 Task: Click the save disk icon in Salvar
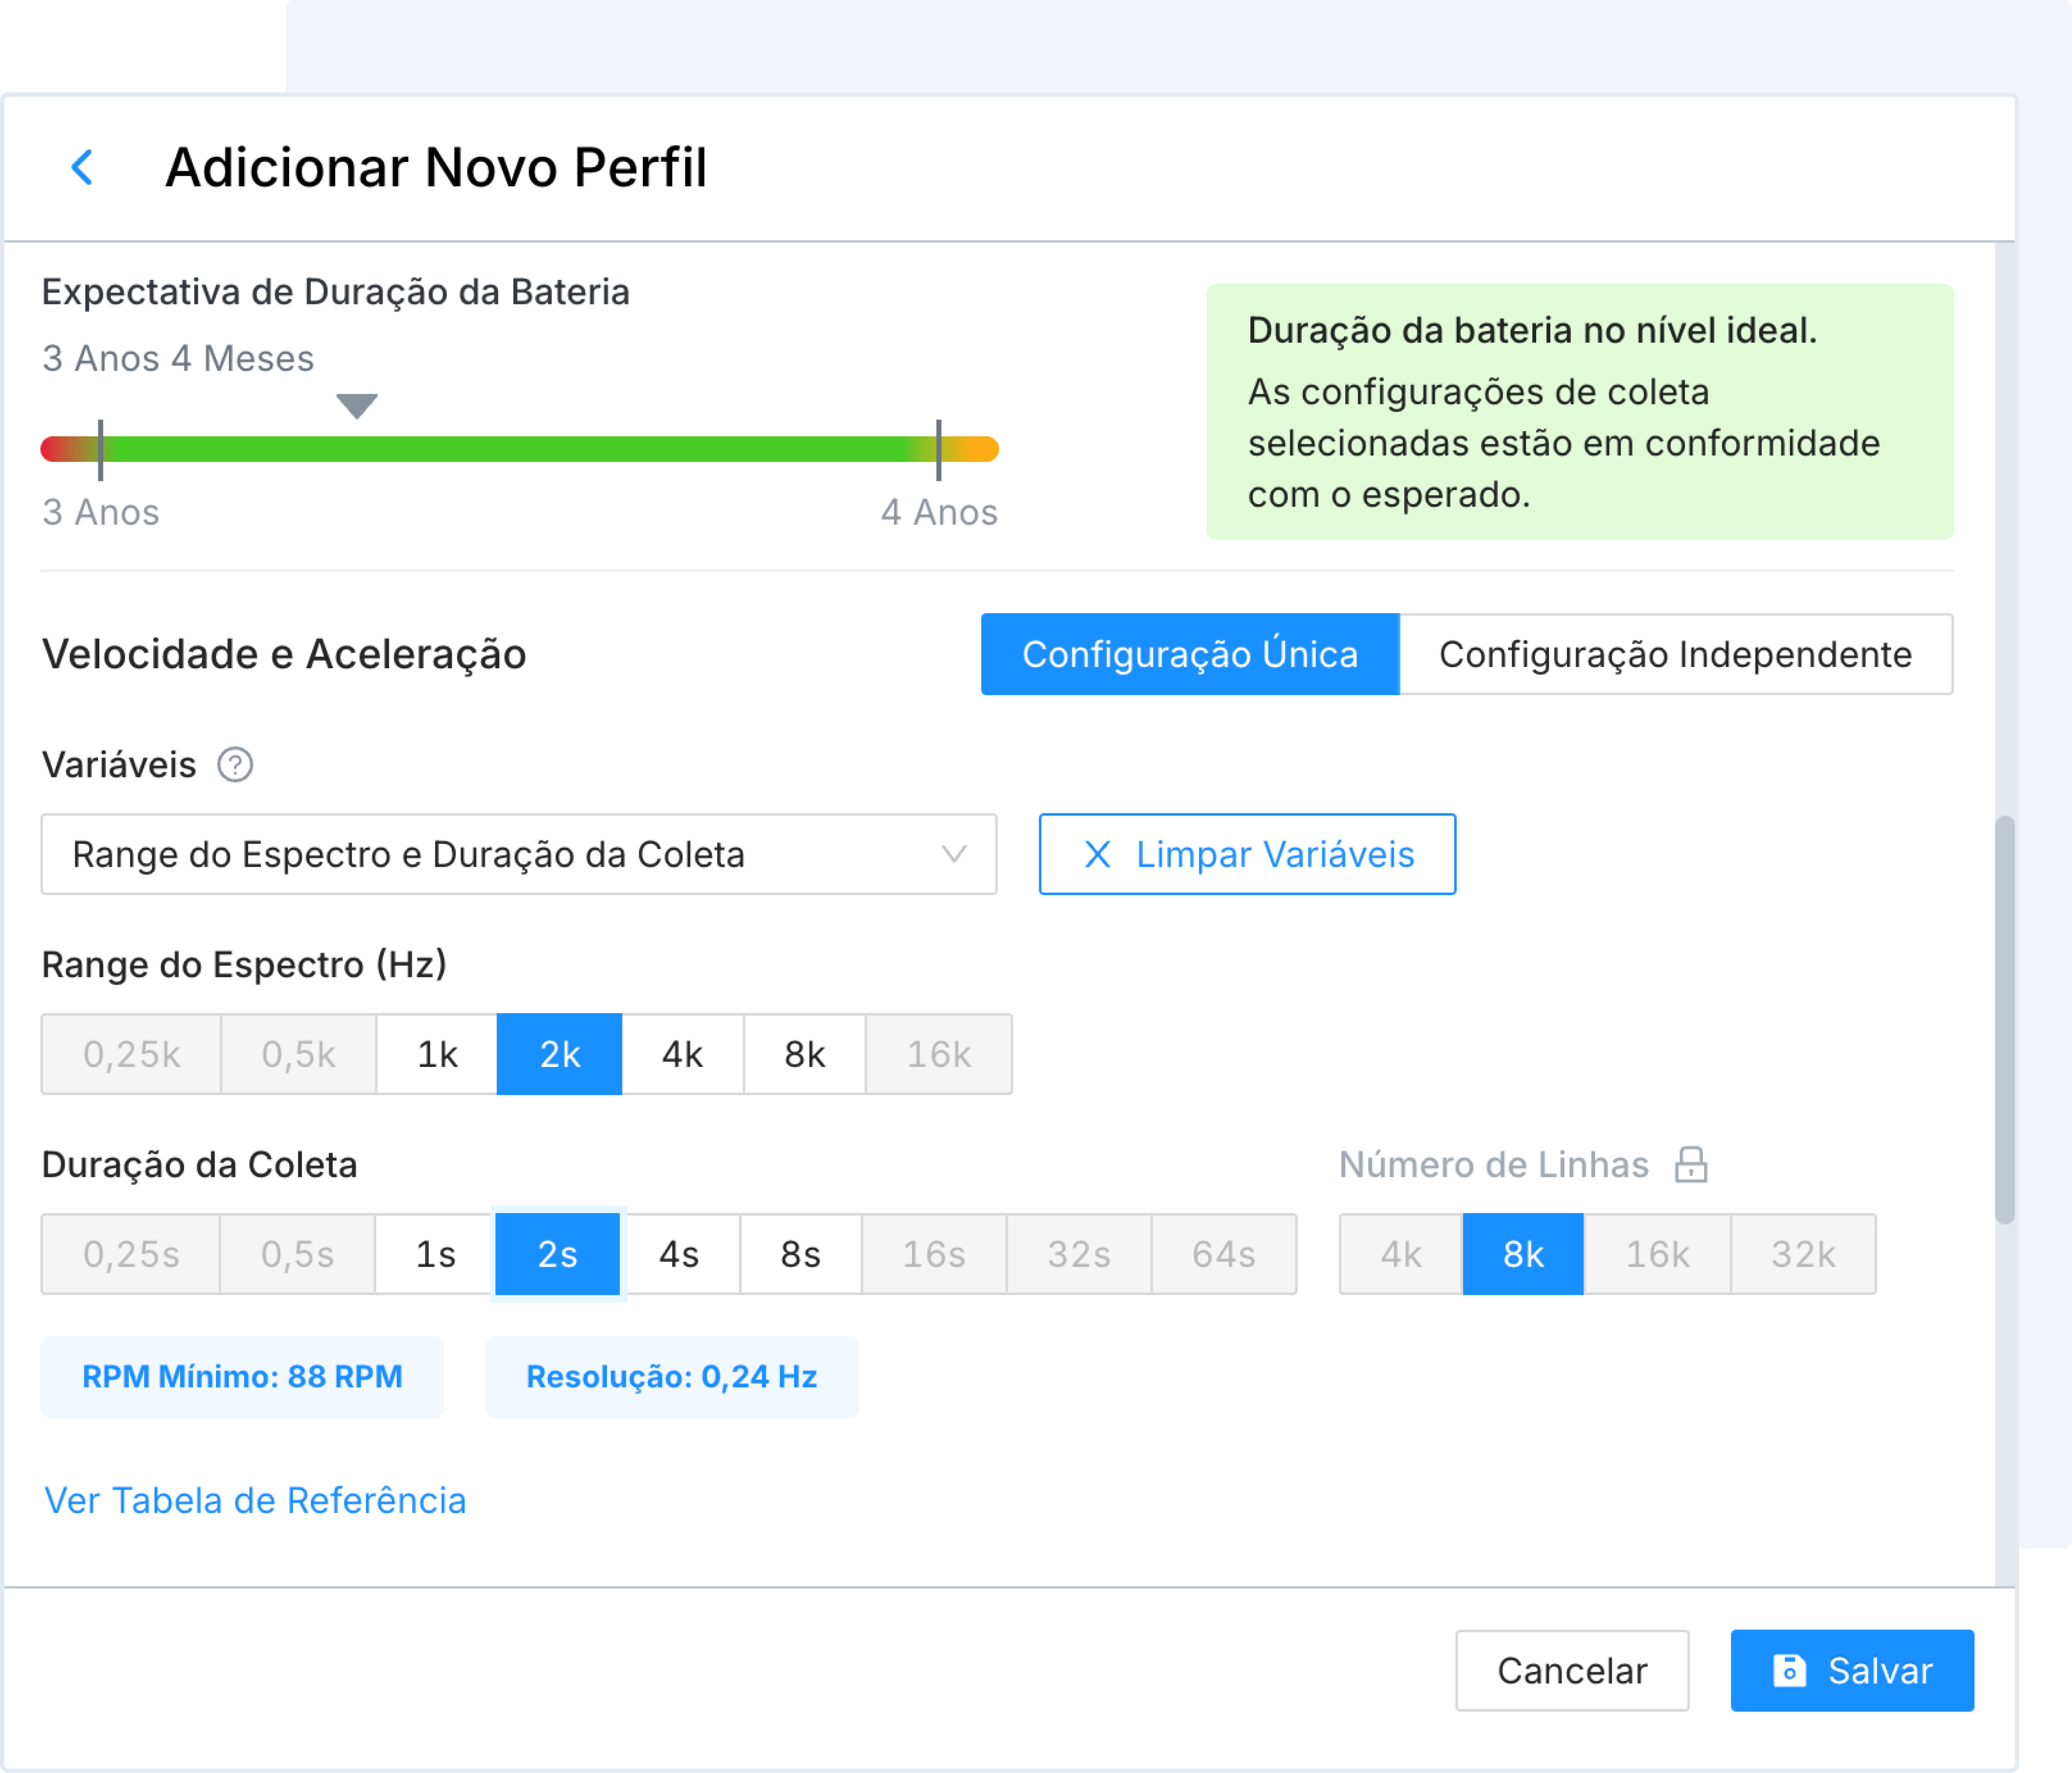[1789, 1670]
